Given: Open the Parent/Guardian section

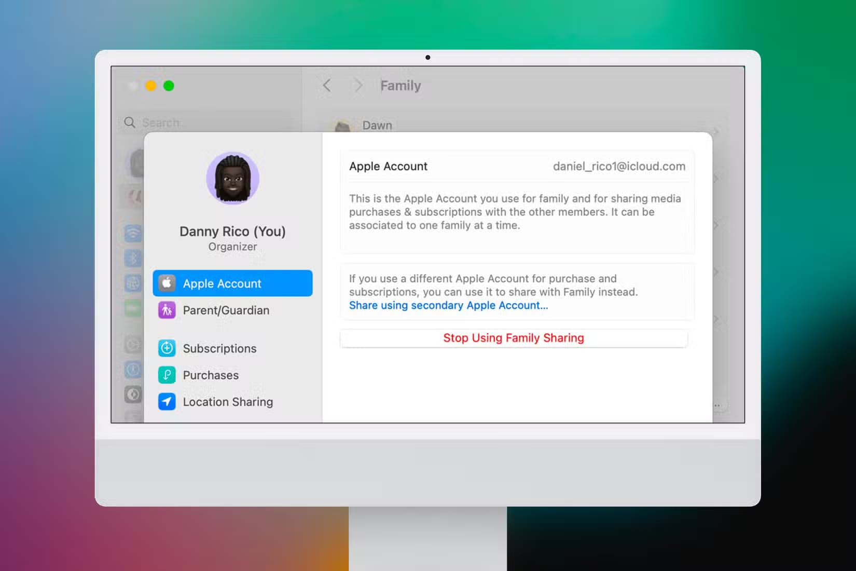Looking at the screenshot, I should coord(232,310).
